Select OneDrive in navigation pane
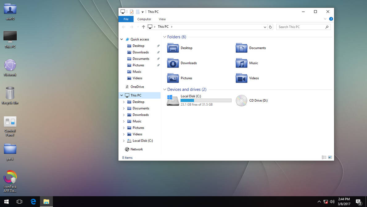 pyautogui.click(x=137, y=87)
